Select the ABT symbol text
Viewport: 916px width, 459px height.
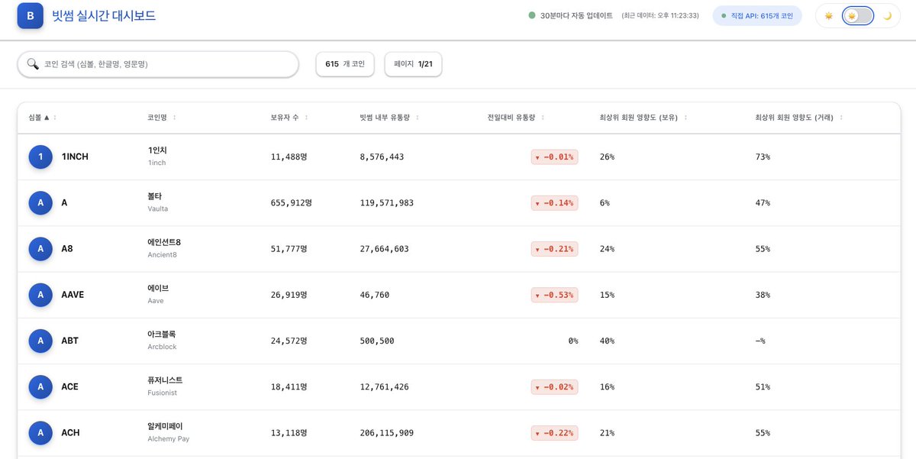pyautogui.click(x=70, y=341)
